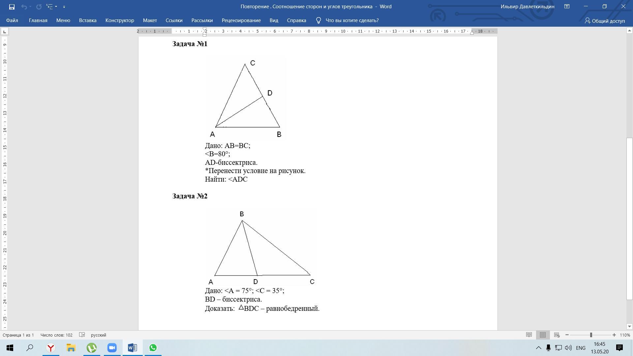Click the 110% zoom level button
Image resolution: width=633 pixels, height=356 pixels.
click(x=625, y=335)
